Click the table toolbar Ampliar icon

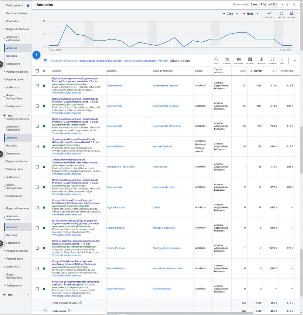[272, 59]
